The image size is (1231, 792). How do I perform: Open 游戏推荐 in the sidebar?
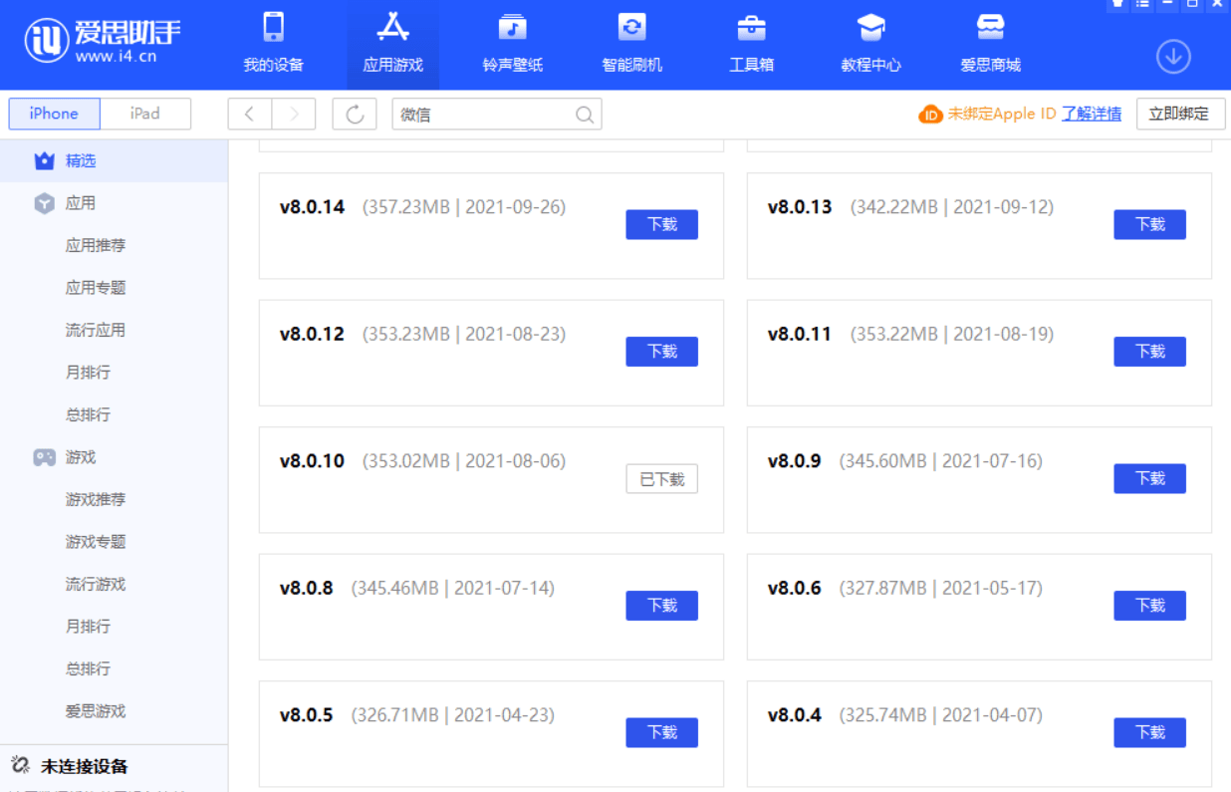96,499
